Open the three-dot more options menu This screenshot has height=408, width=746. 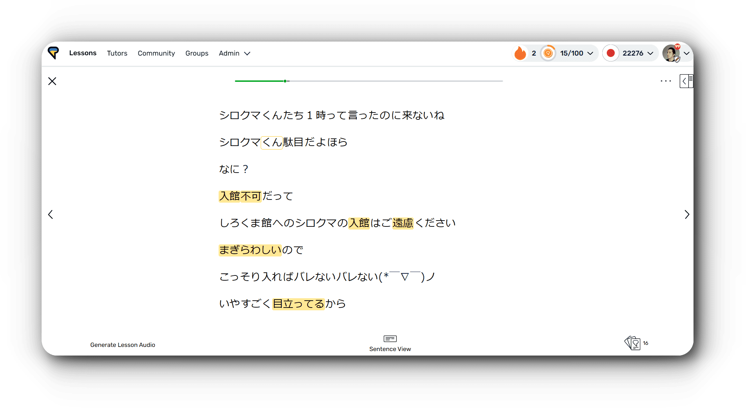666,81
